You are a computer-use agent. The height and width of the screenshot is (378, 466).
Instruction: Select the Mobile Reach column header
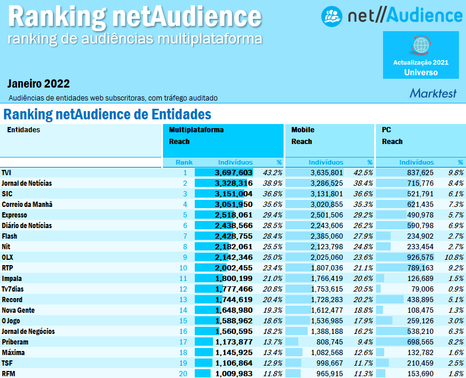point(303,135)
